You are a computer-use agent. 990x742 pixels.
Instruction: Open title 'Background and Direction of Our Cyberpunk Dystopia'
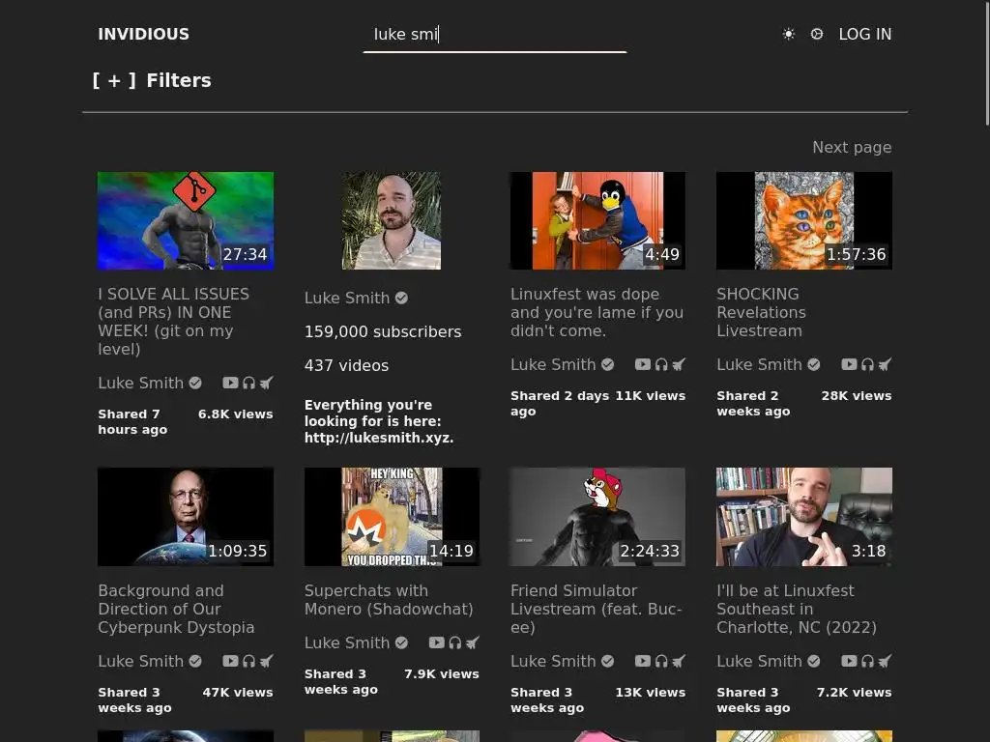click(x=176, y=609)
